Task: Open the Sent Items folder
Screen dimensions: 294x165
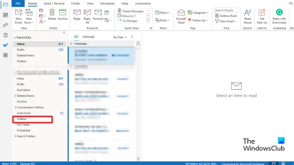Action: point(24,90)
